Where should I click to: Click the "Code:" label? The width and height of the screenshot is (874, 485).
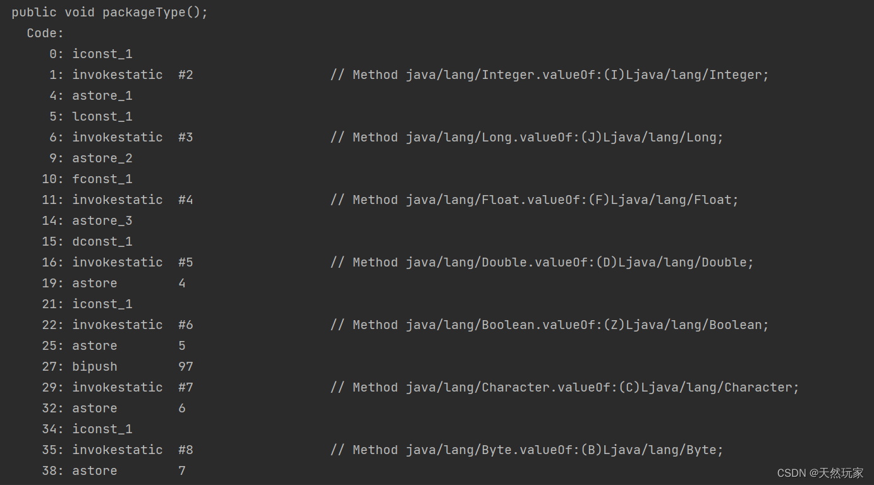click(x=46, y=33)
